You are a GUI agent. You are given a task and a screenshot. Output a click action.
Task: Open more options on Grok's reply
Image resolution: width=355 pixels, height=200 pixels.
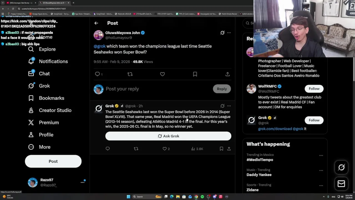(x=229, y=106)
